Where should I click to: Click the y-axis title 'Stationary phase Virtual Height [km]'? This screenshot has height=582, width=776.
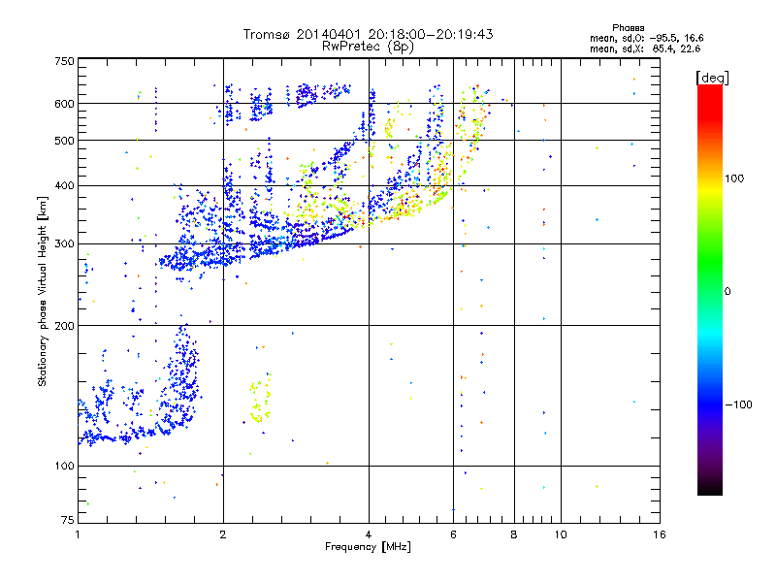(43, 291)
